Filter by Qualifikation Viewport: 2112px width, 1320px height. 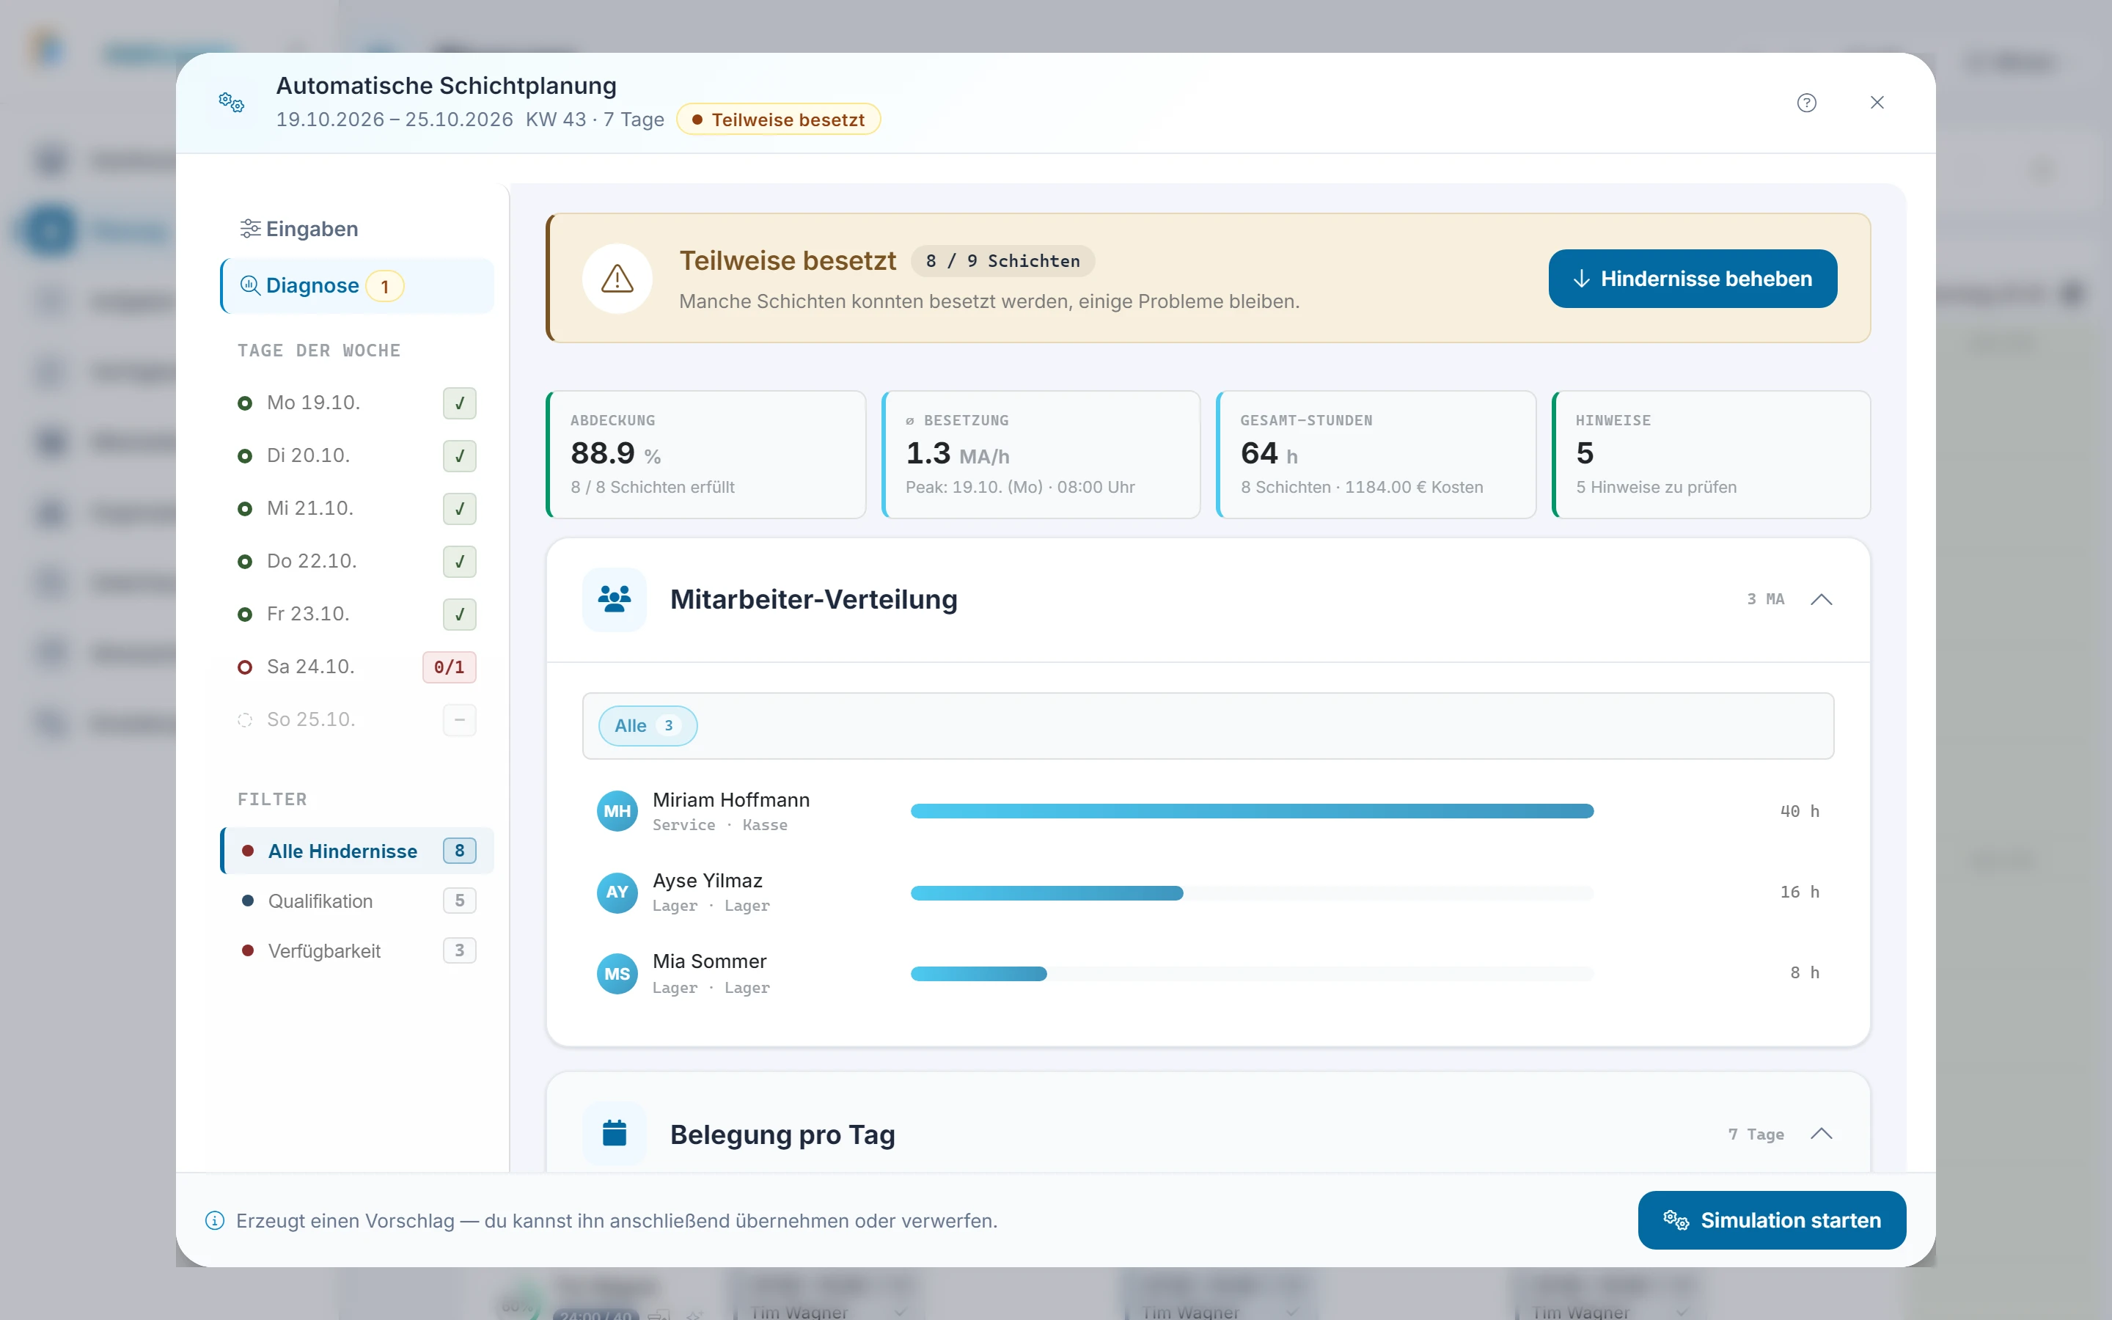click(x=357, y=901)
